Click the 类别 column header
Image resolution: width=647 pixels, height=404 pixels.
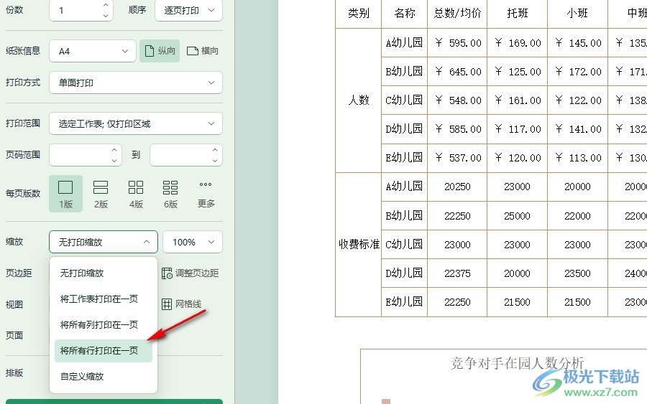358,14
